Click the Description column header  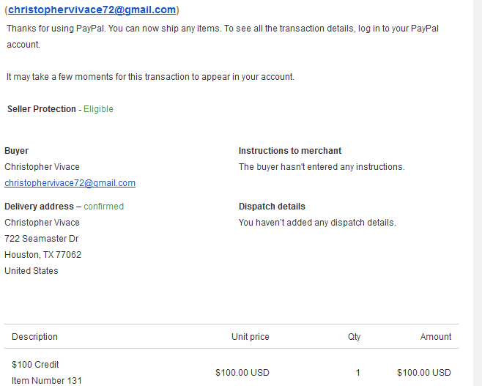coord(34,337)
